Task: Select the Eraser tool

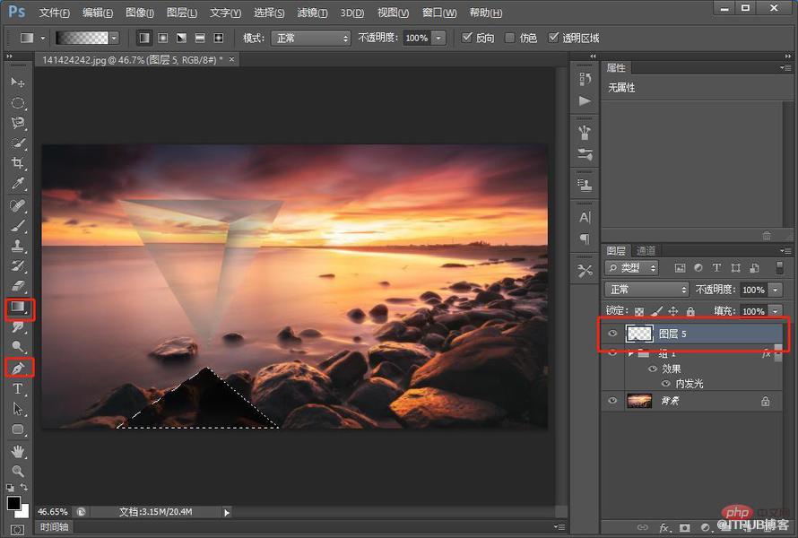Action: click(17, 287)
